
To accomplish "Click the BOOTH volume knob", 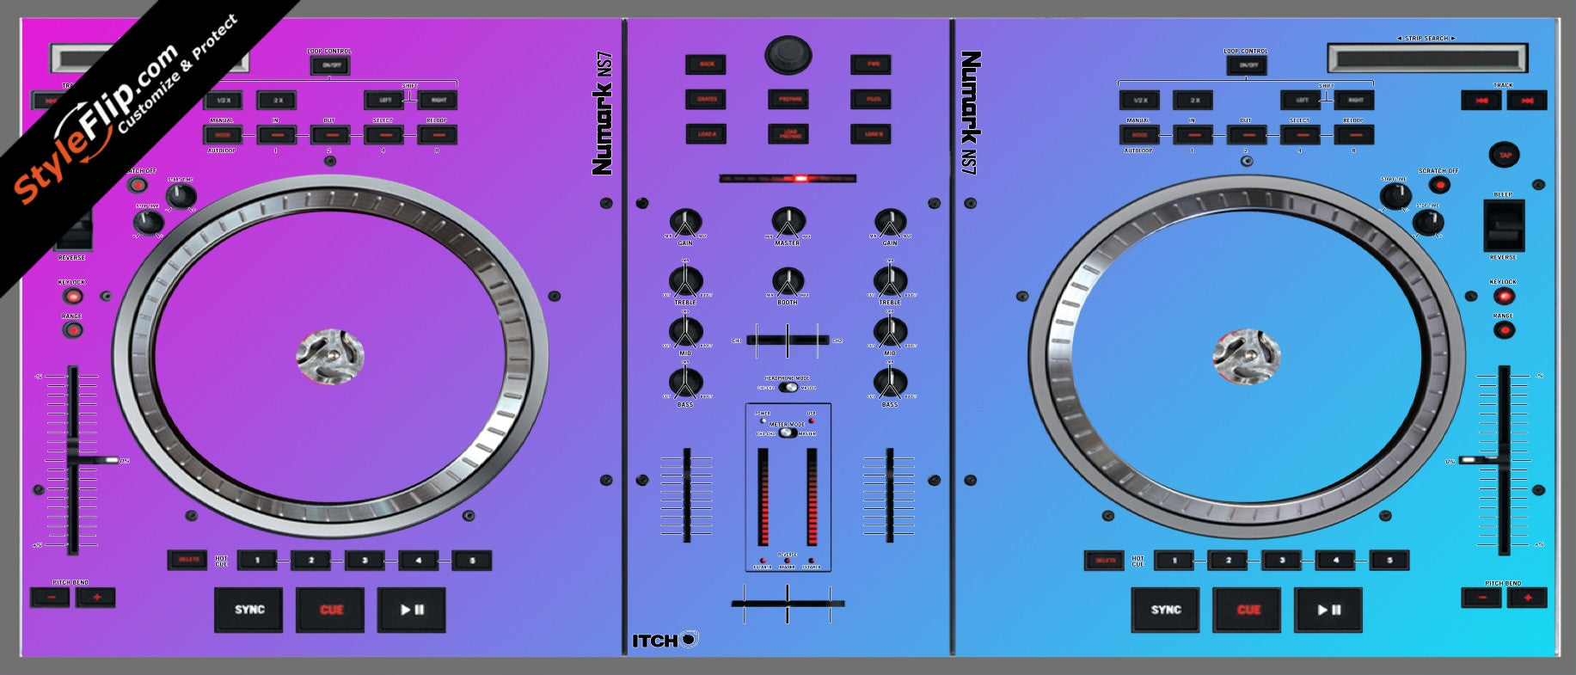I will coord(788,281).
